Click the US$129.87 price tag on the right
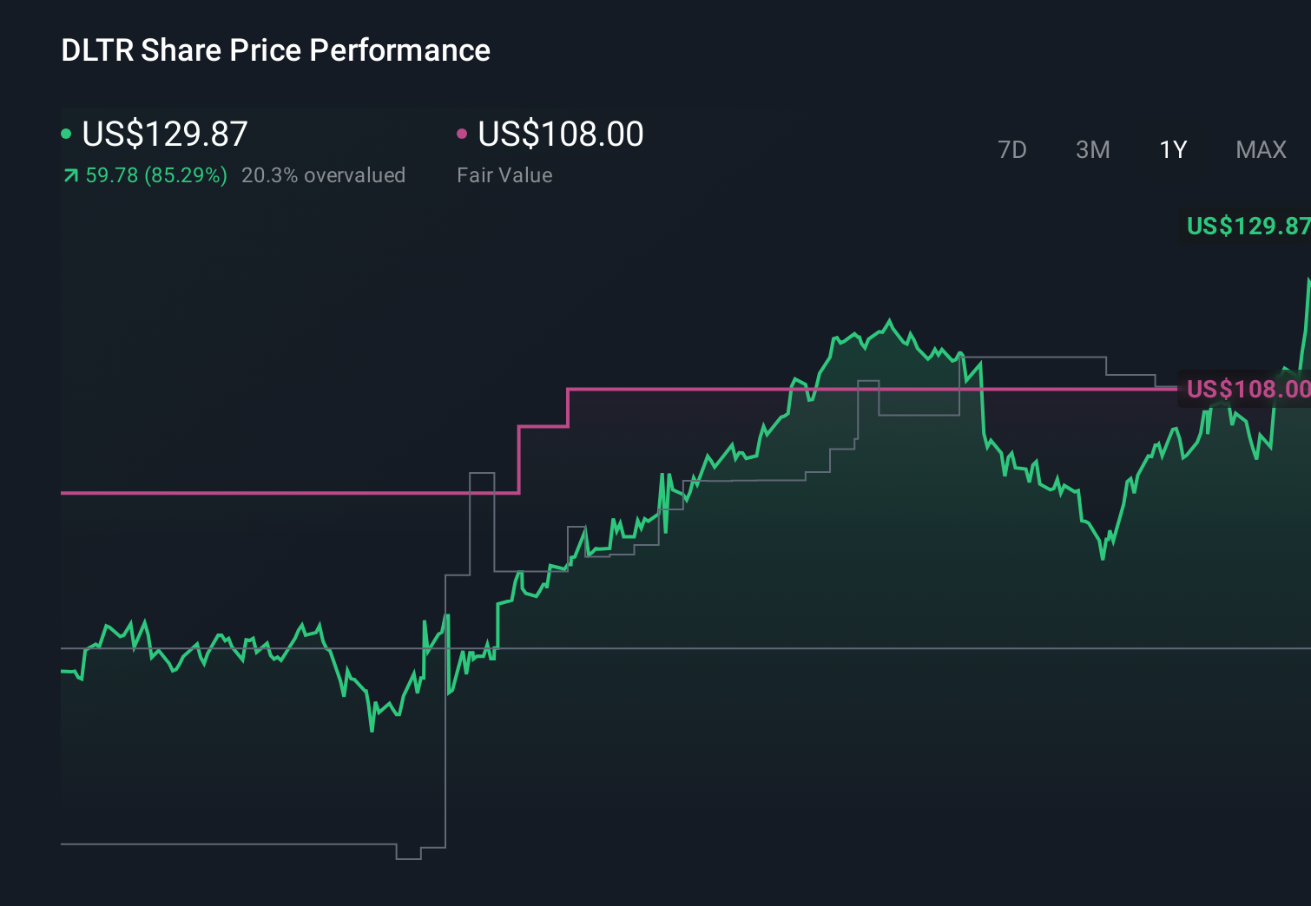This screenshot has width=1311, height=906. pos(1246,228)
